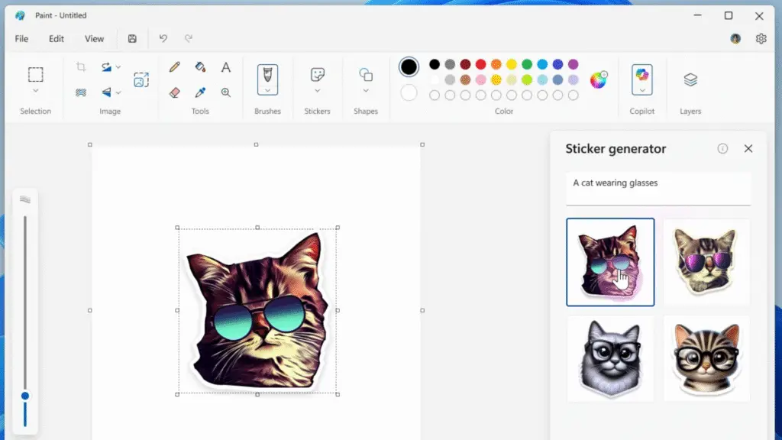
Task: Open the Edit colors wheel
Action: click(x=598, y=79)
